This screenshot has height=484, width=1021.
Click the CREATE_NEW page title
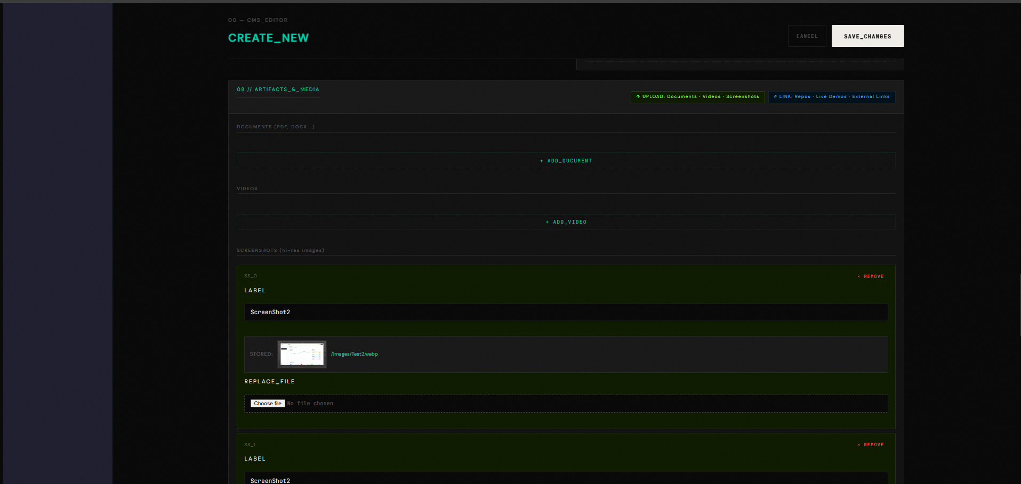pyautogui.click(x=268, y=38)
